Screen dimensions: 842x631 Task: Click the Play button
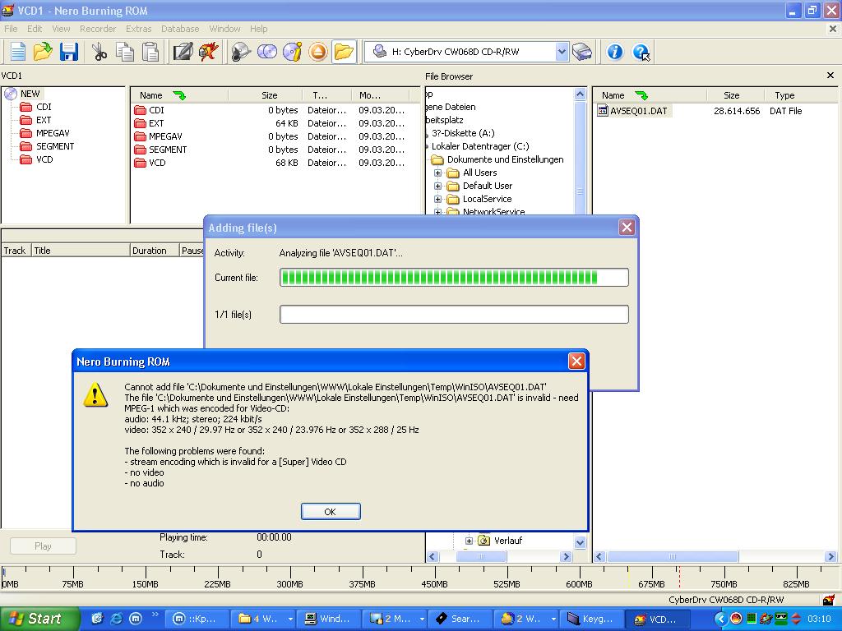(x=43, y=546)
